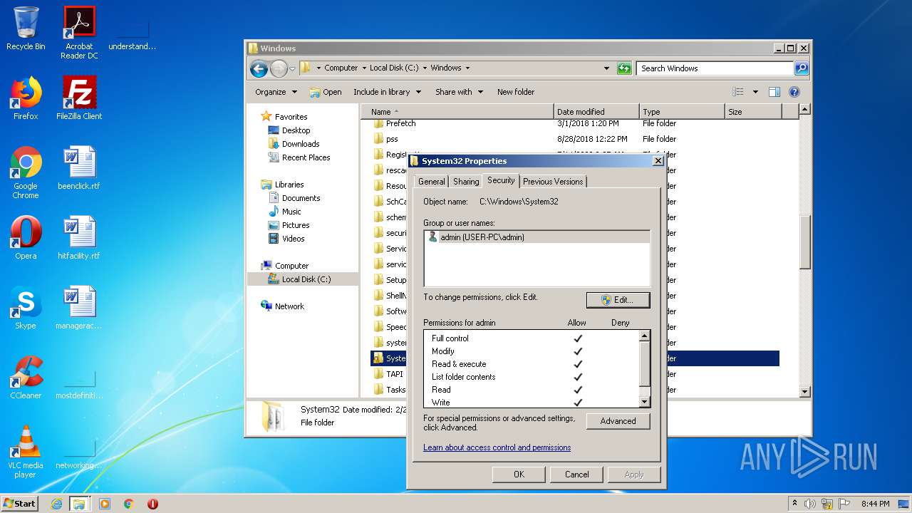Sort by Date modified column header
912x513 pixels.
tap(596, 112)
